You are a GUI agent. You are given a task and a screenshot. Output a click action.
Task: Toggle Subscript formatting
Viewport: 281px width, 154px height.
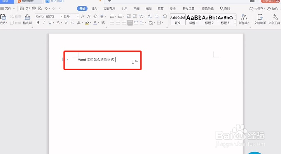tap(72, 22)
